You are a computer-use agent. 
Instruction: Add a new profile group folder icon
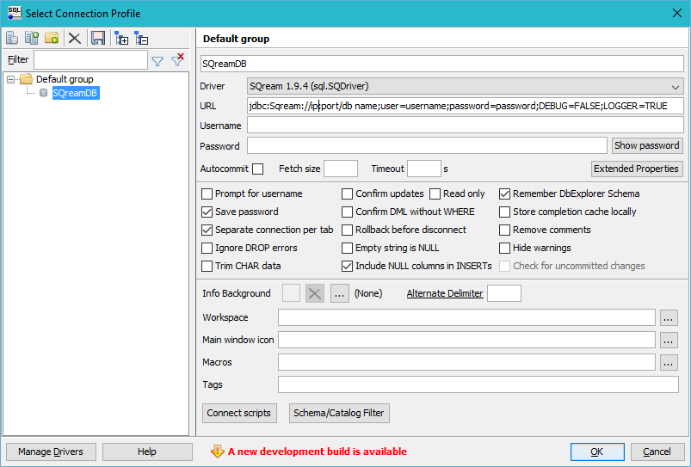click(52, 39)
